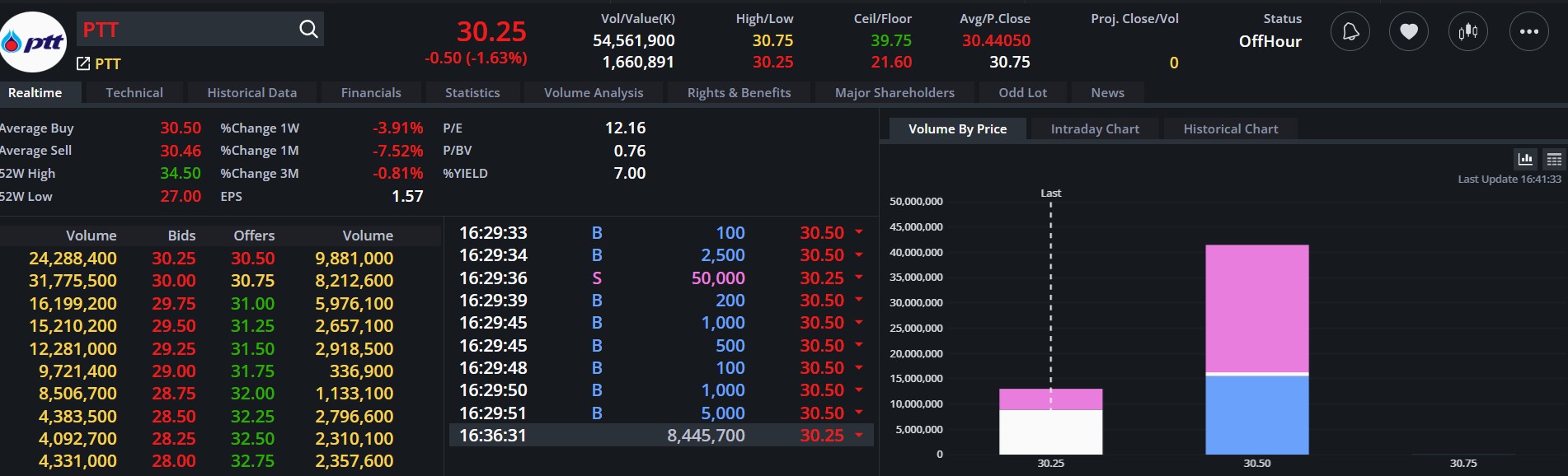Open the Historical Chart view

1231,129
